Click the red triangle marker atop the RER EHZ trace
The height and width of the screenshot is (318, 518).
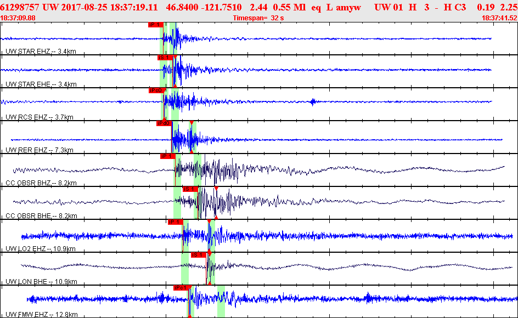192,122
